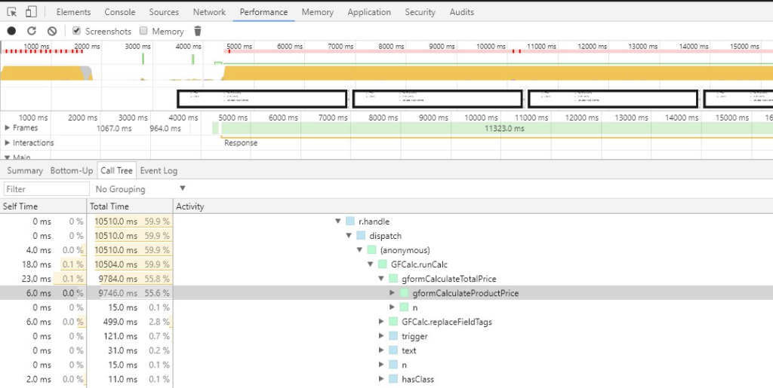Viewport: 773px width, 388px height.
Task: Toggle the Screenshots checkbox
Action: [x=76, y=31]
